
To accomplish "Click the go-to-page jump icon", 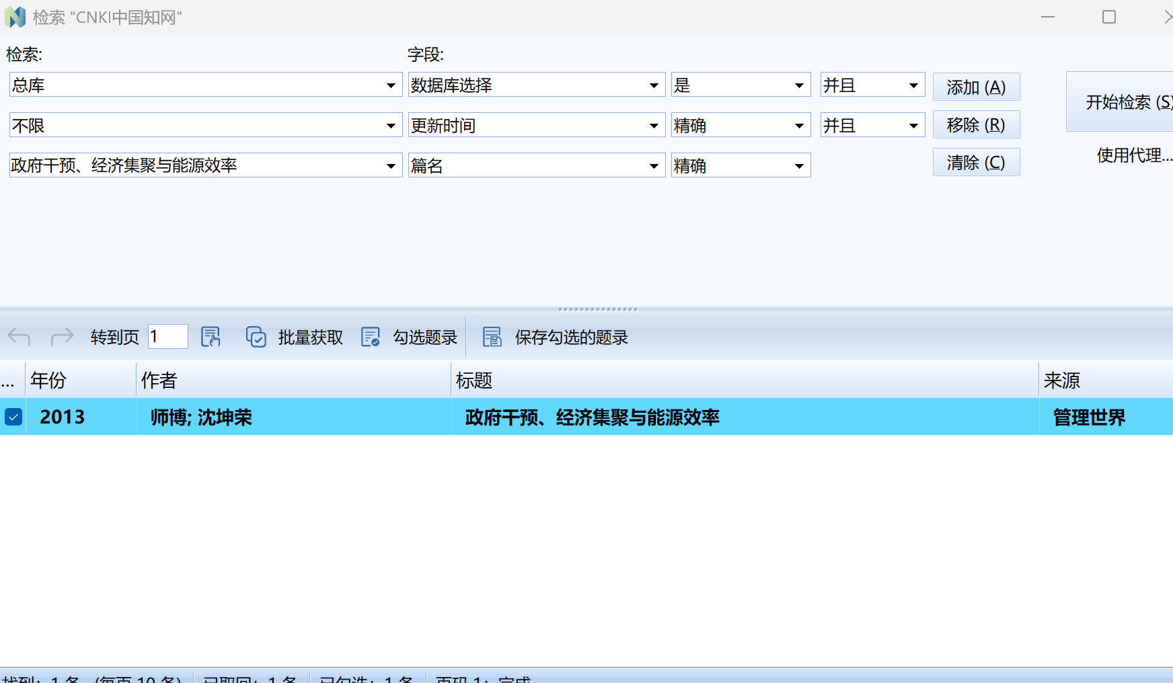I will pos(211,337).
